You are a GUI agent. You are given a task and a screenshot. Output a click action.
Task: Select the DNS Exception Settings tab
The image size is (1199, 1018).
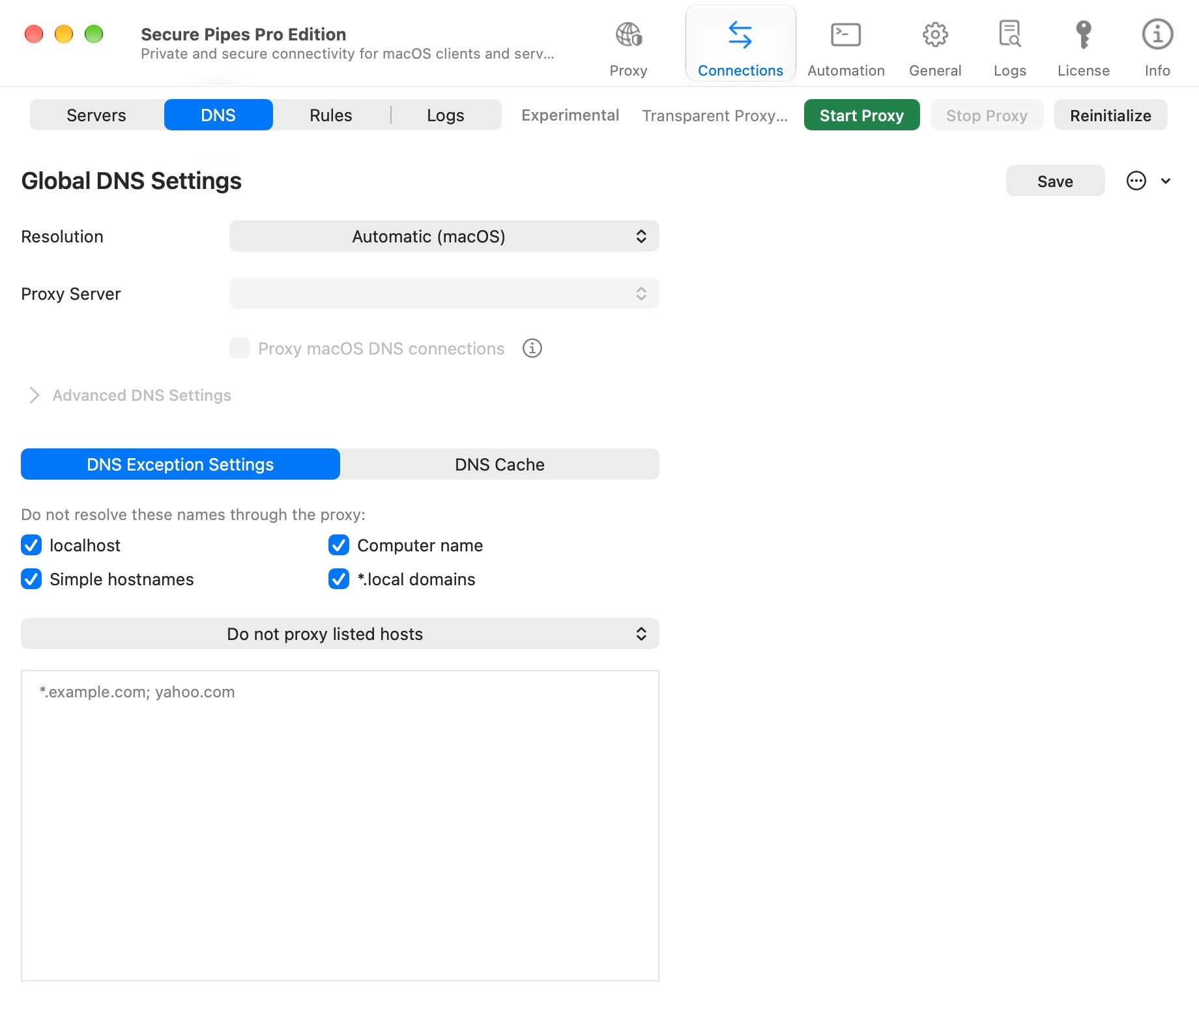tap(181, 464)
